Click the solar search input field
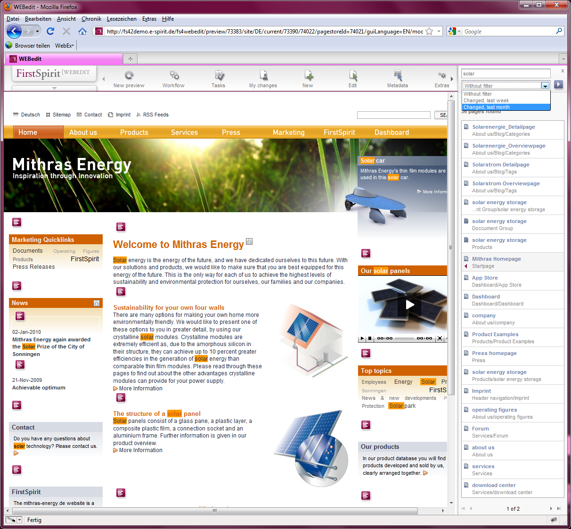Image resolution: width=571 pixels, height=529 pixels. pos(506,74)
